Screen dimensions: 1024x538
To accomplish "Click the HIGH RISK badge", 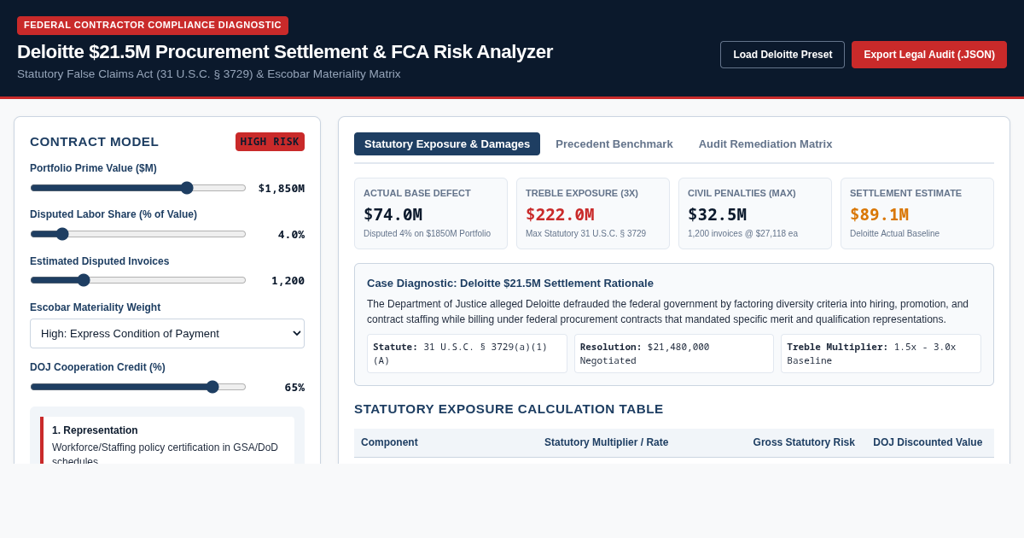I will click(270, 142).
